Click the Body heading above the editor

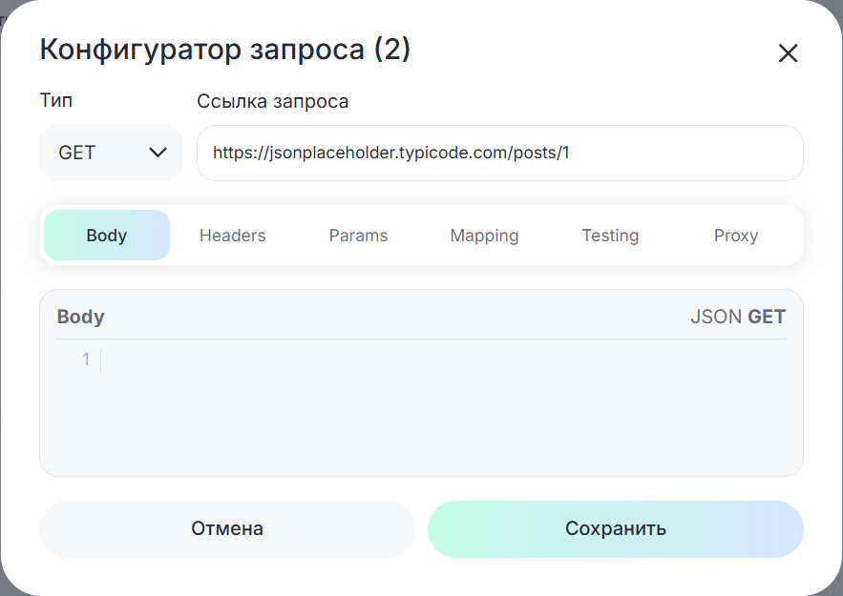(x=81, y=317)
